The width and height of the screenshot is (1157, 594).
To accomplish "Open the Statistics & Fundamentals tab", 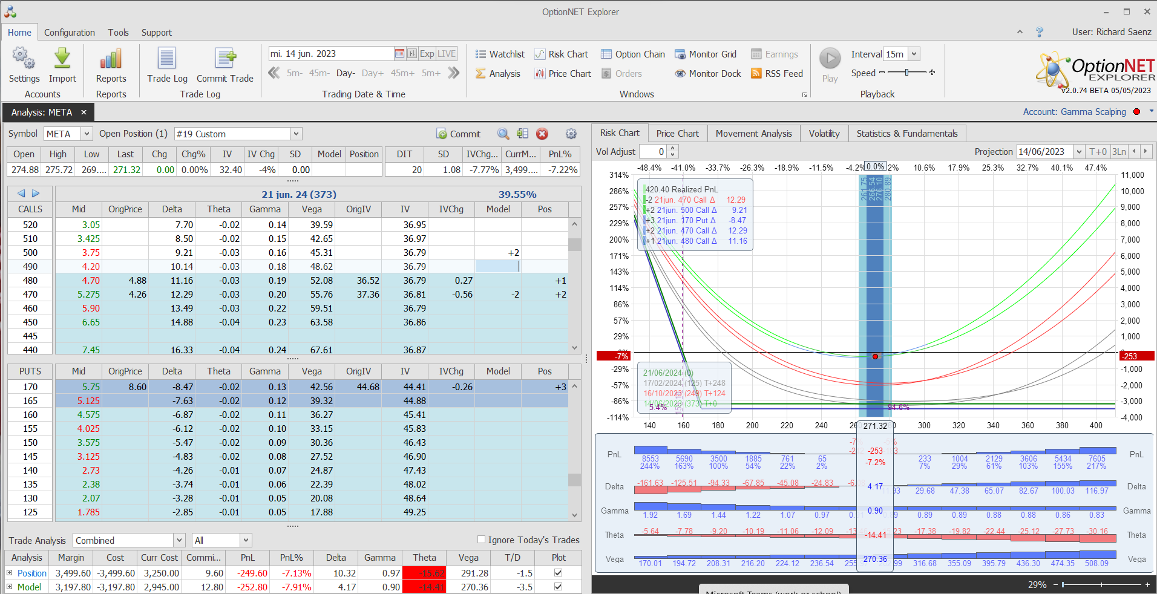I will tap(907, 134).
